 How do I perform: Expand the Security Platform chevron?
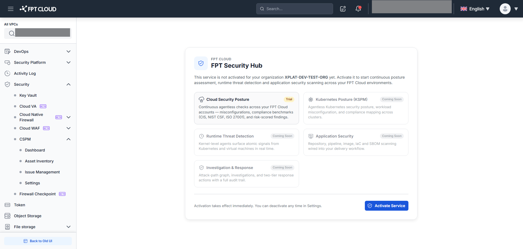pyautogui.click(x=69, y=62)
